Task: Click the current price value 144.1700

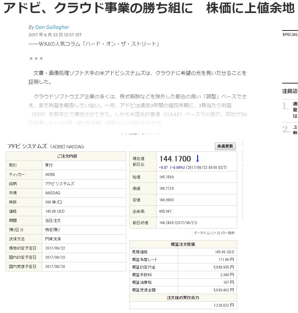Action: 175,159
